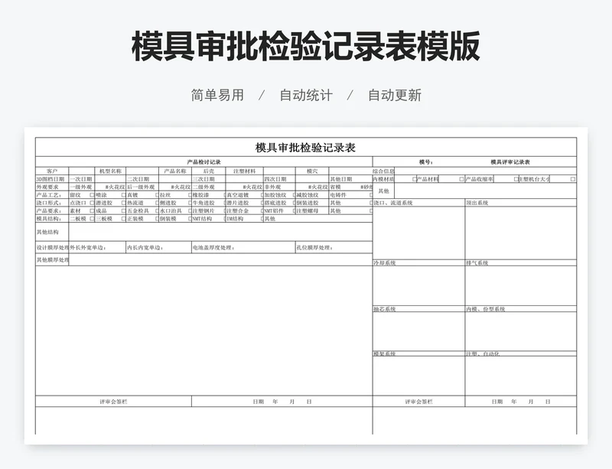Check the 拉丝 process box
The width and height of the screenshot is (612, 469).
(190, 195)
